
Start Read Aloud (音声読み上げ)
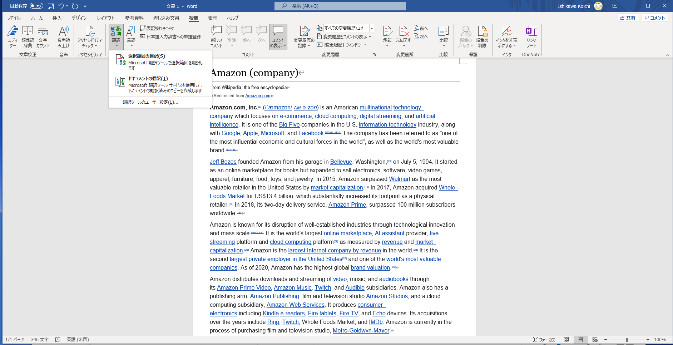64,36
